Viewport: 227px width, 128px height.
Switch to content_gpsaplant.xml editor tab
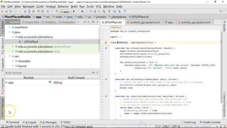coord(144,22)
